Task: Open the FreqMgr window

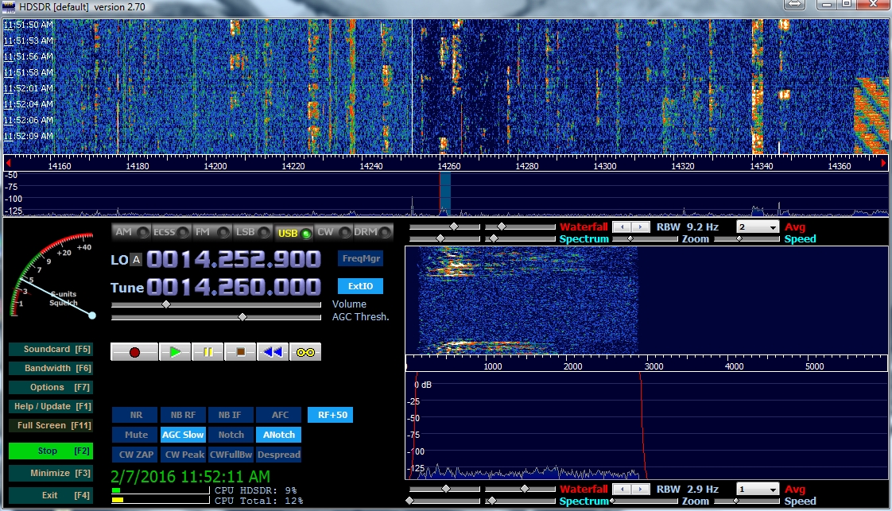Action: pyautogui.click(x=359, y=258)
